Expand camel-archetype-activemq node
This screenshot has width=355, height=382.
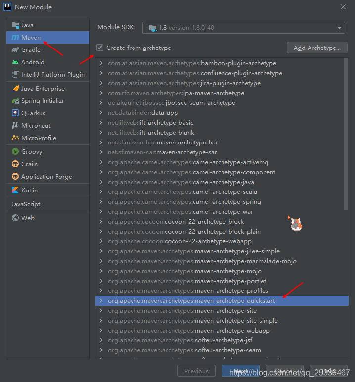(101, 162)
